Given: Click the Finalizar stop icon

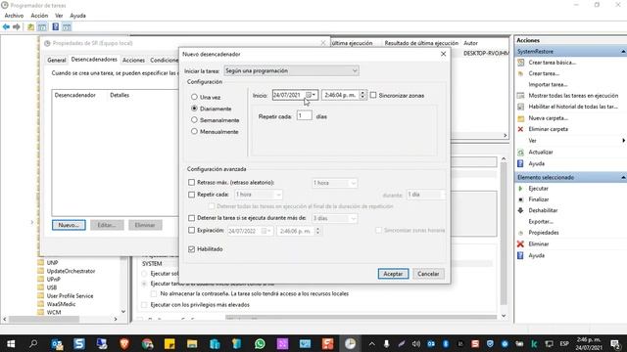Looking at the screenshot, I should point(520,199).
